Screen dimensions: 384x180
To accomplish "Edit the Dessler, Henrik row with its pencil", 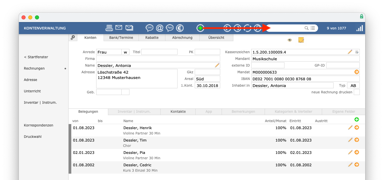I will click(x=350, y=127).
